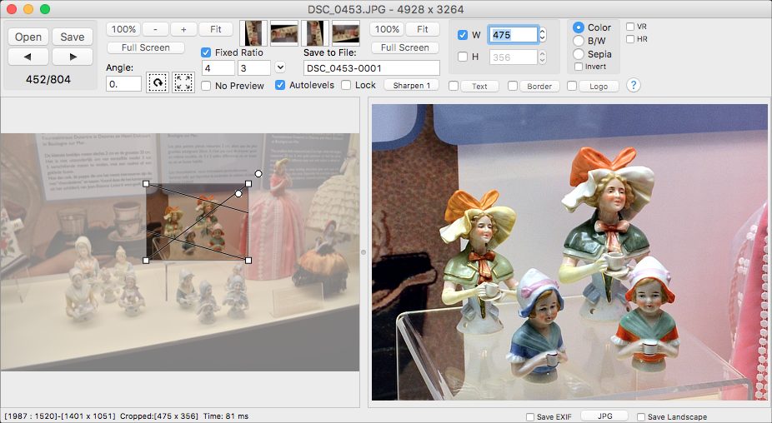Go to the previous image arrow
Screen dimensions: 772x423
tap(28, 57)
